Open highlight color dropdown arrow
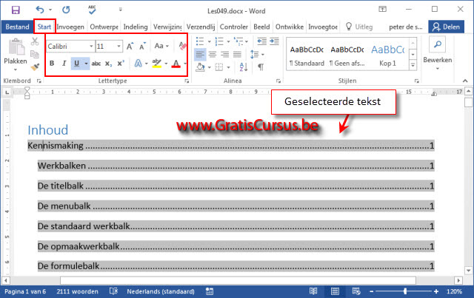The width and height of the screenshot is (474, 298). [x=166, y=64]
